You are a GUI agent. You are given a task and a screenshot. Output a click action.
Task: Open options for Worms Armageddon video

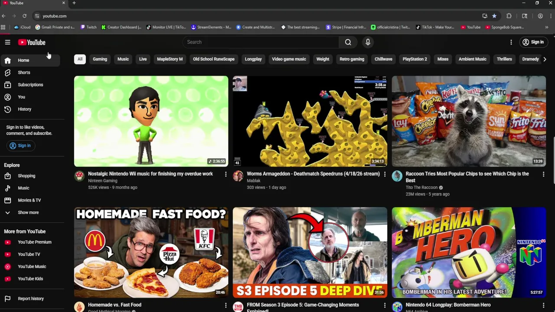click(385, 174)
